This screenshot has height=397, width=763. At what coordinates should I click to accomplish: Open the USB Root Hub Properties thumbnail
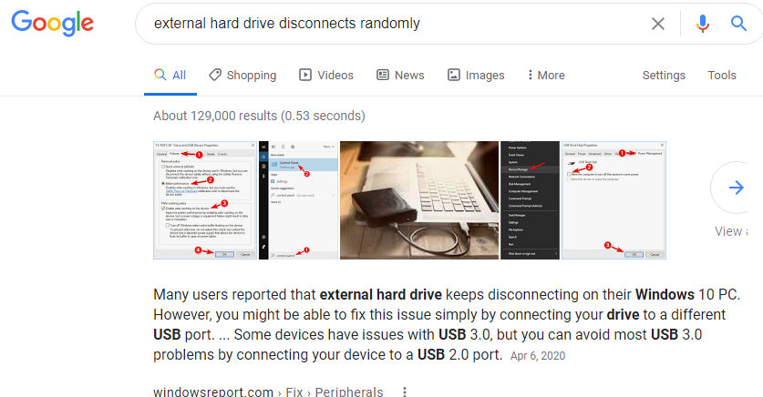[x=613, y=200]
